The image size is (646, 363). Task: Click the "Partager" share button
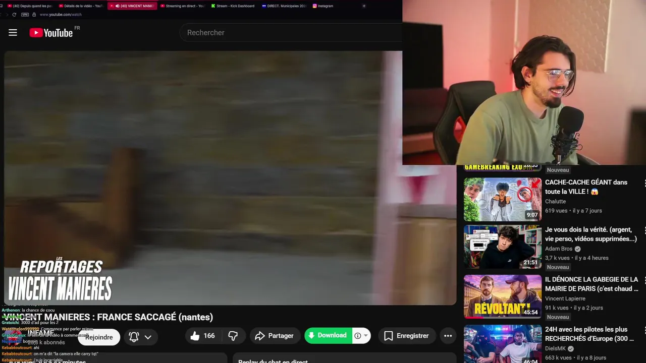point(275,336)
